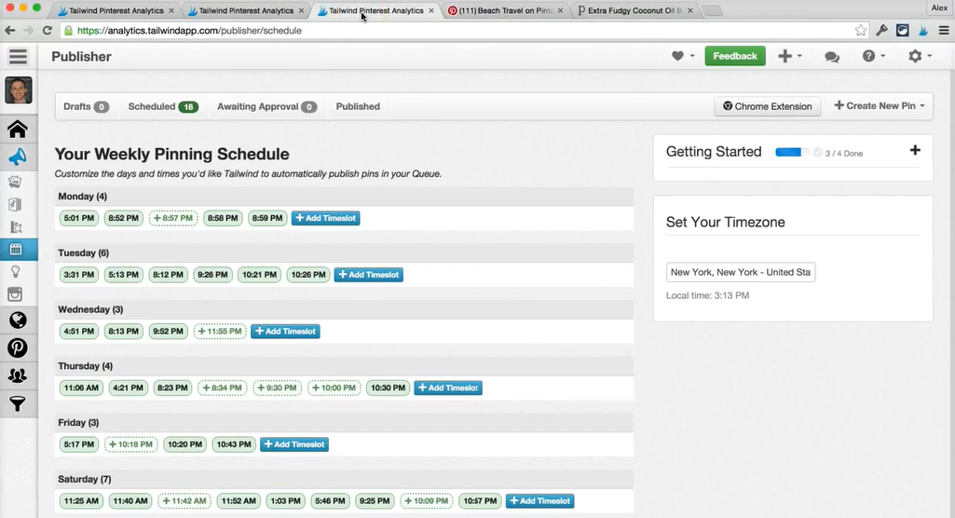Click the Getting Started progress bar
This screenshot has height=518, width=955.
tap(792, 152)
